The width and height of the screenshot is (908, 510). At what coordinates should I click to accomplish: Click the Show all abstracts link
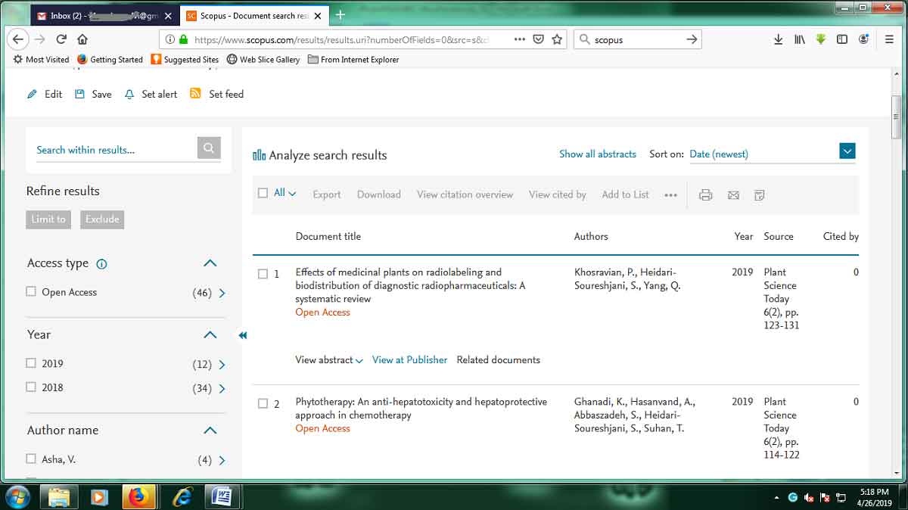click(x=597, y=154)
